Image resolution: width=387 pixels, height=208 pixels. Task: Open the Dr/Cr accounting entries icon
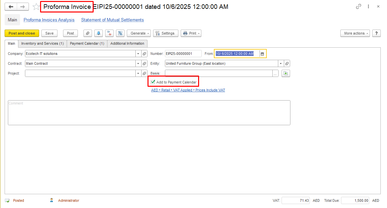(x=109, y=33)
